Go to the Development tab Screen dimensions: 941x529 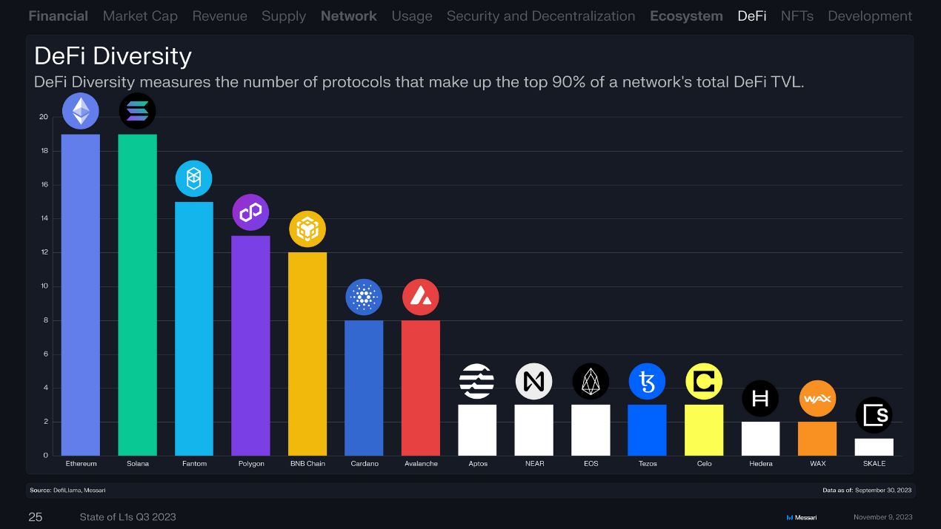click(870, 16)
